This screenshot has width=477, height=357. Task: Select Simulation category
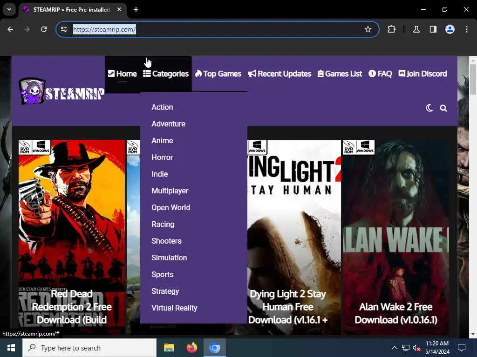(x=169, y=258)
